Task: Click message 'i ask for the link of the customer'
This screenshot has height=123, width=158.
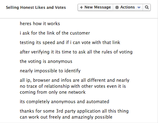Action: (x=55, y=33)
